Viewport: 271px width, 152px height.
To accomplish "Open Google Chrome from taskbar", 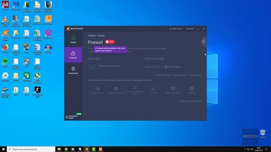I will pos(66,149).
